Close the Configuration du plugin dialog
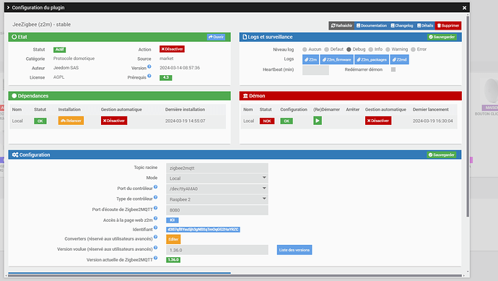This screenshot has height=281, width=498. 464,8
